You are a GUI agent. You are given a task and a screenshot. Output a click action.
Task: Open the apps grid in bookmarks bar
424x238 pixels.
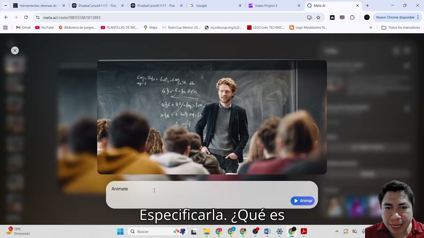(x=5, y=27)
